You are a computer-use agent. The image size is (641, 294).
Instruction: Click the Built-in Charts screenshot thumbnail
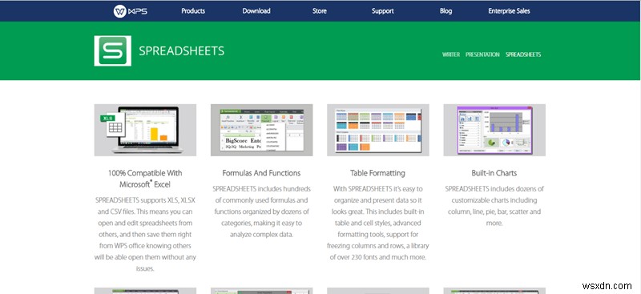[x=494, y=130]
